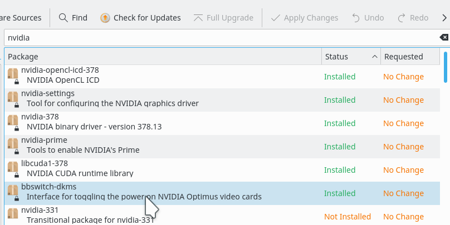Click the Redo arrow icon
This screenshot has height=225, width=450.
click(402, 18)
